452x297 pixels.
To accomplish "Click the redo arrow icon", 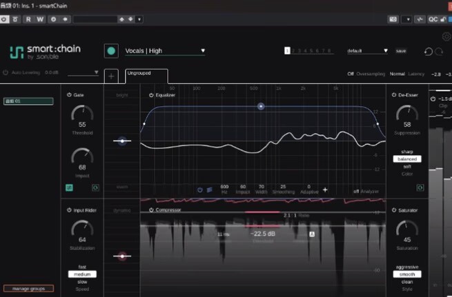I will pyautogui.click(x=439, y=52).
